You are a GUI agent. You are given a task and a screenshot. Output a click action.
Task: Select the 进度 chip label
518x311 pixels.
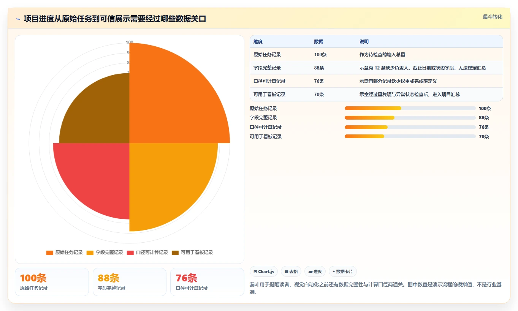(317, 272)
